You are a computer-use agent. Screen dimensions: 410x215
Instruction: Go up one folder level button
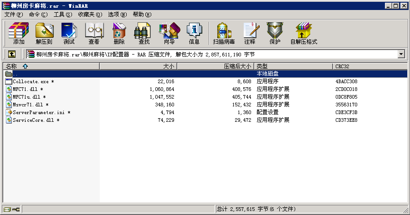(12, 54)
